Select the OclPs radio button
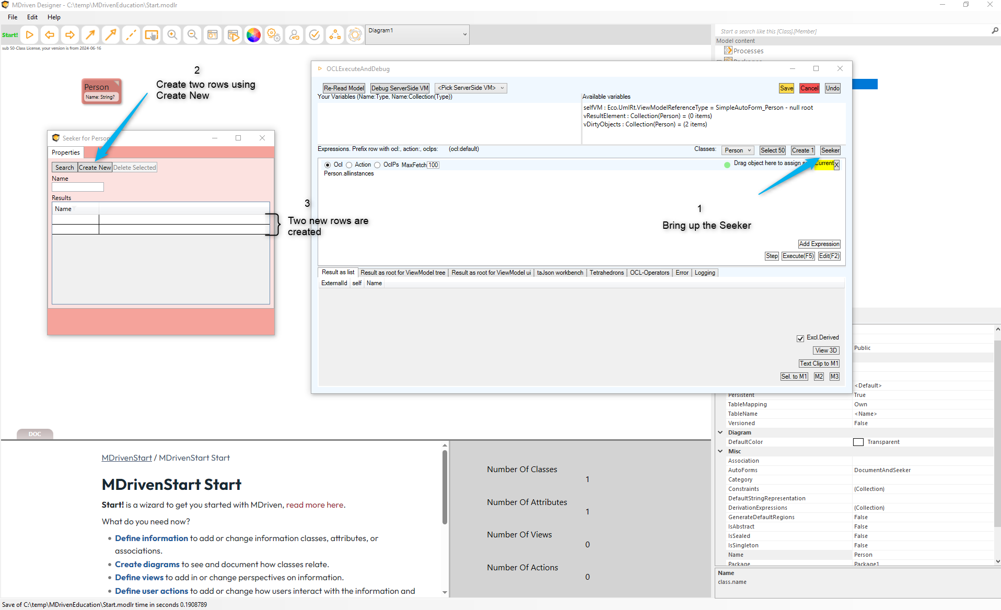Viewport: 1001px width, 610px height. 377,165
